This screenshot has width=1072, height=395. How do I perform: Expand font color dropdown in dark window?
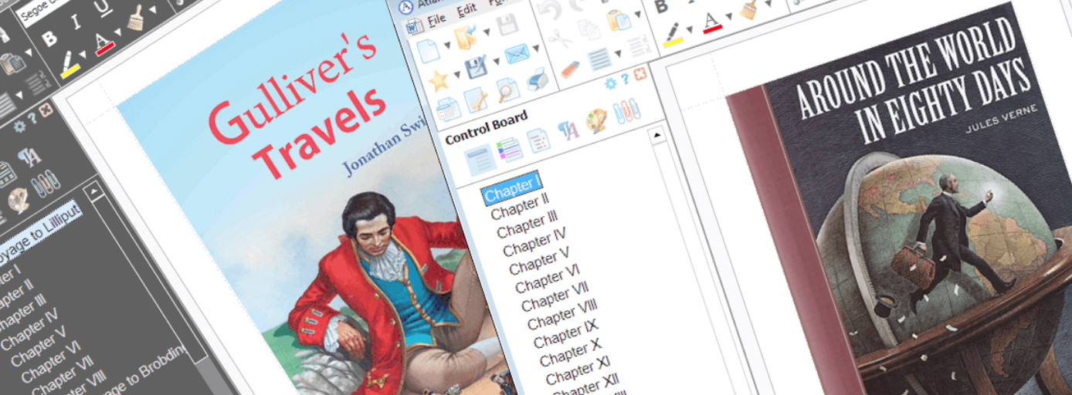point(117,32)
